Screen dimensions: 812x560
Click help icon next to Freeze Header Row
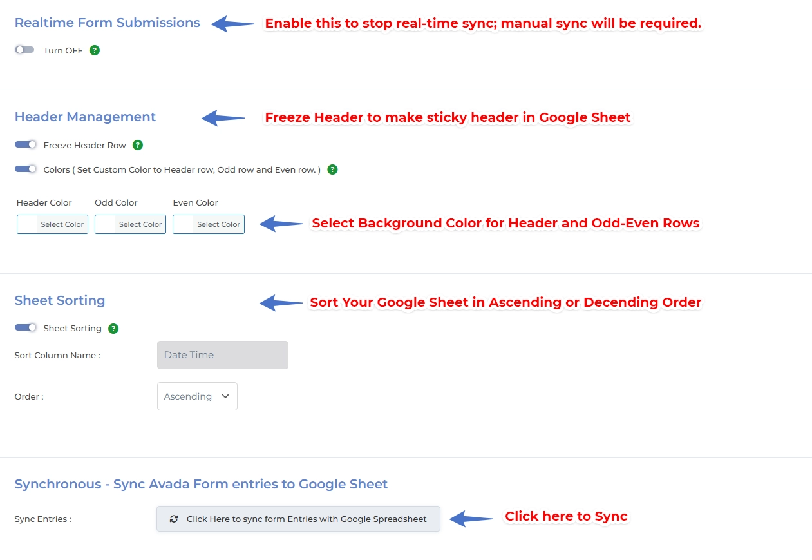point(138,145)
